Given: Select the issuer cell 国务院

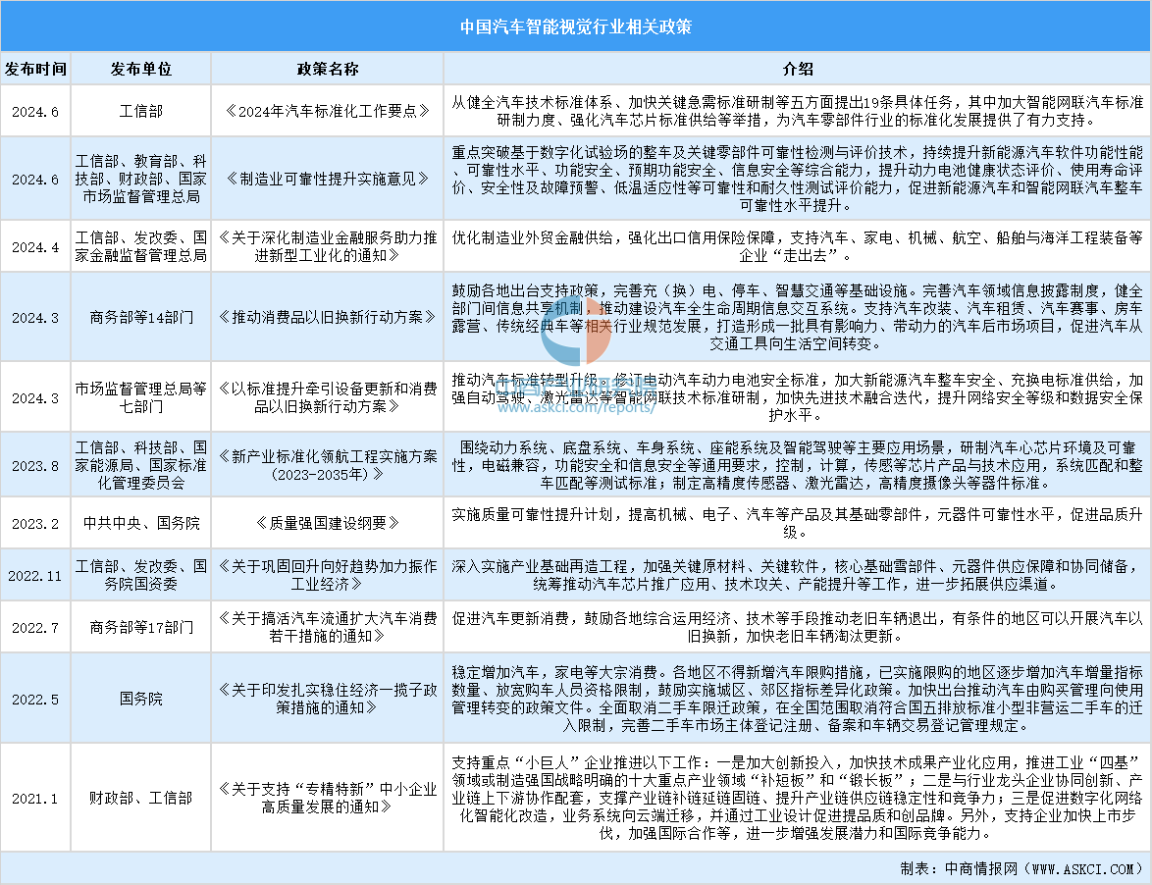Looking at the screenshot, I should 141,699.
